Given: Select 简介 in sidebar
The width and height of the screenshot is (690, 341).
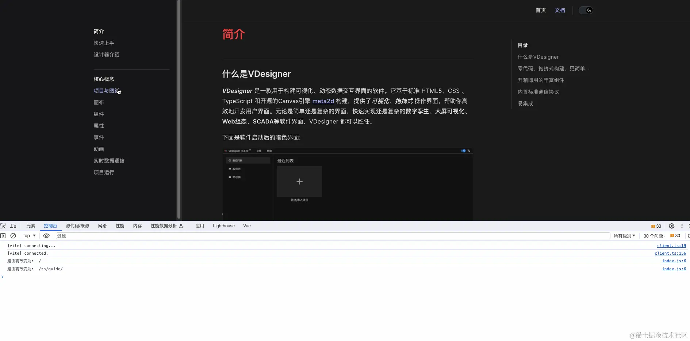Looking at the screenshot, I should pyautogui.click(x=99, y=31).
